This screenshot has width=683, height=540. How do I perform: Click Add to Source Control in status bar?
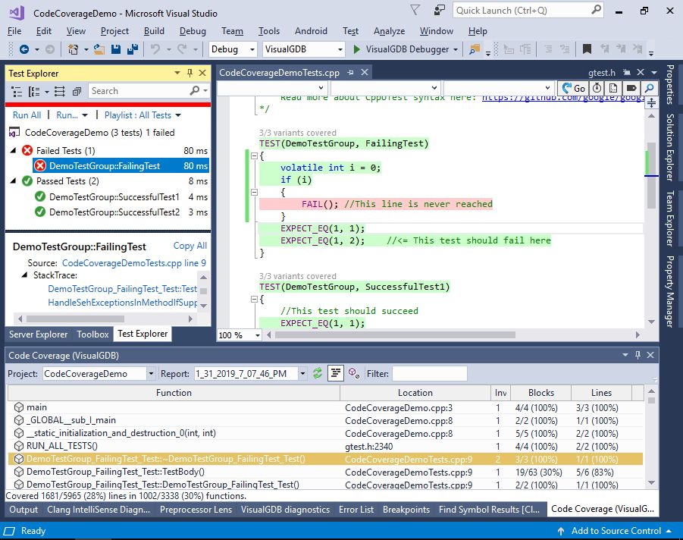(x=616, y=531)
